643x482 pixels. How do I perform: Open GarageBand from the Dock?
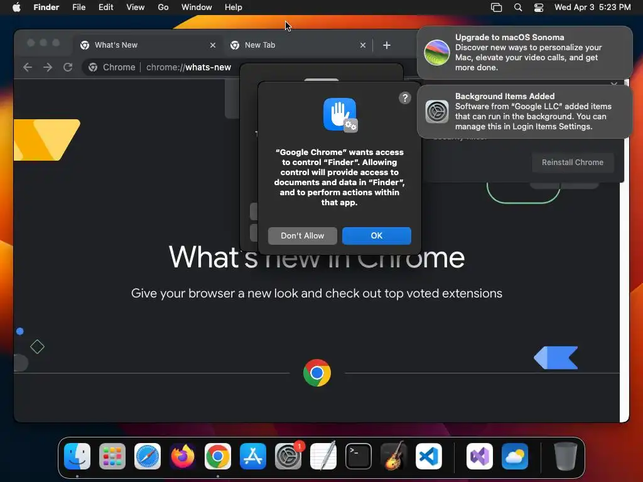(394, 456)
